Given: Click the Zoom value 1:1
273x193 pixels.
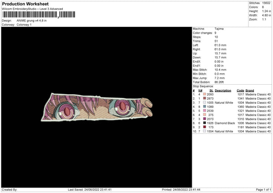Looking at the screenshot, I should pyautogui.click(x=264, y=20).
